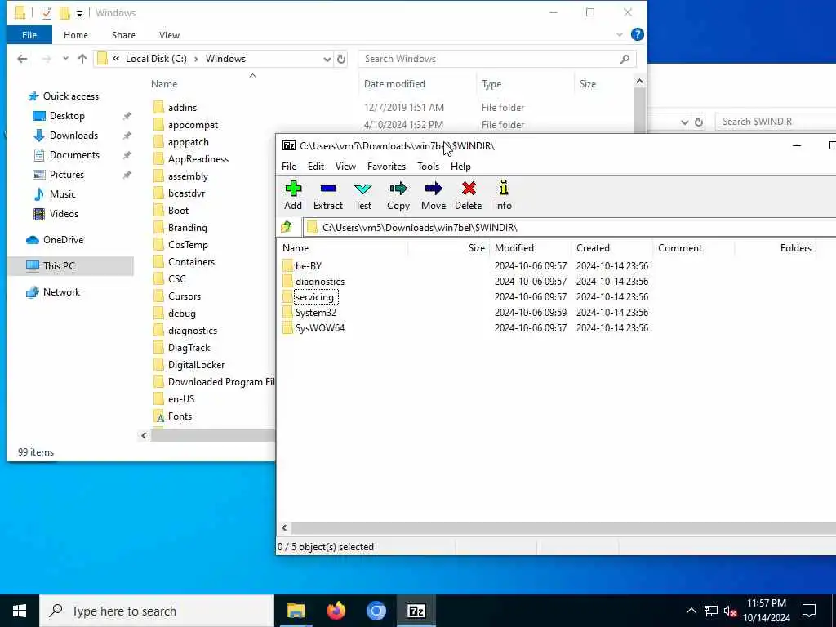Open the View tab in Explorer ribbon

(169, 35)
